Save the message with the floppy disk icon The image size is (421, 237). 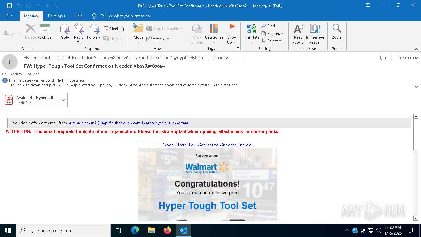[x=10, y=6]
